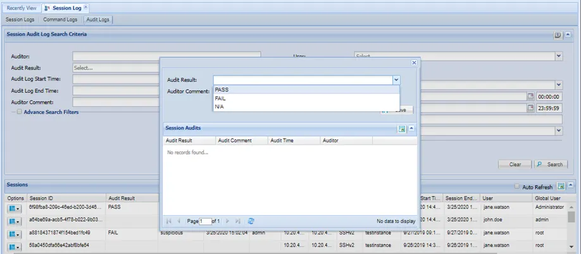Click john.doe user cell
This screenshot has width=581, height=254.
point(493,220)
